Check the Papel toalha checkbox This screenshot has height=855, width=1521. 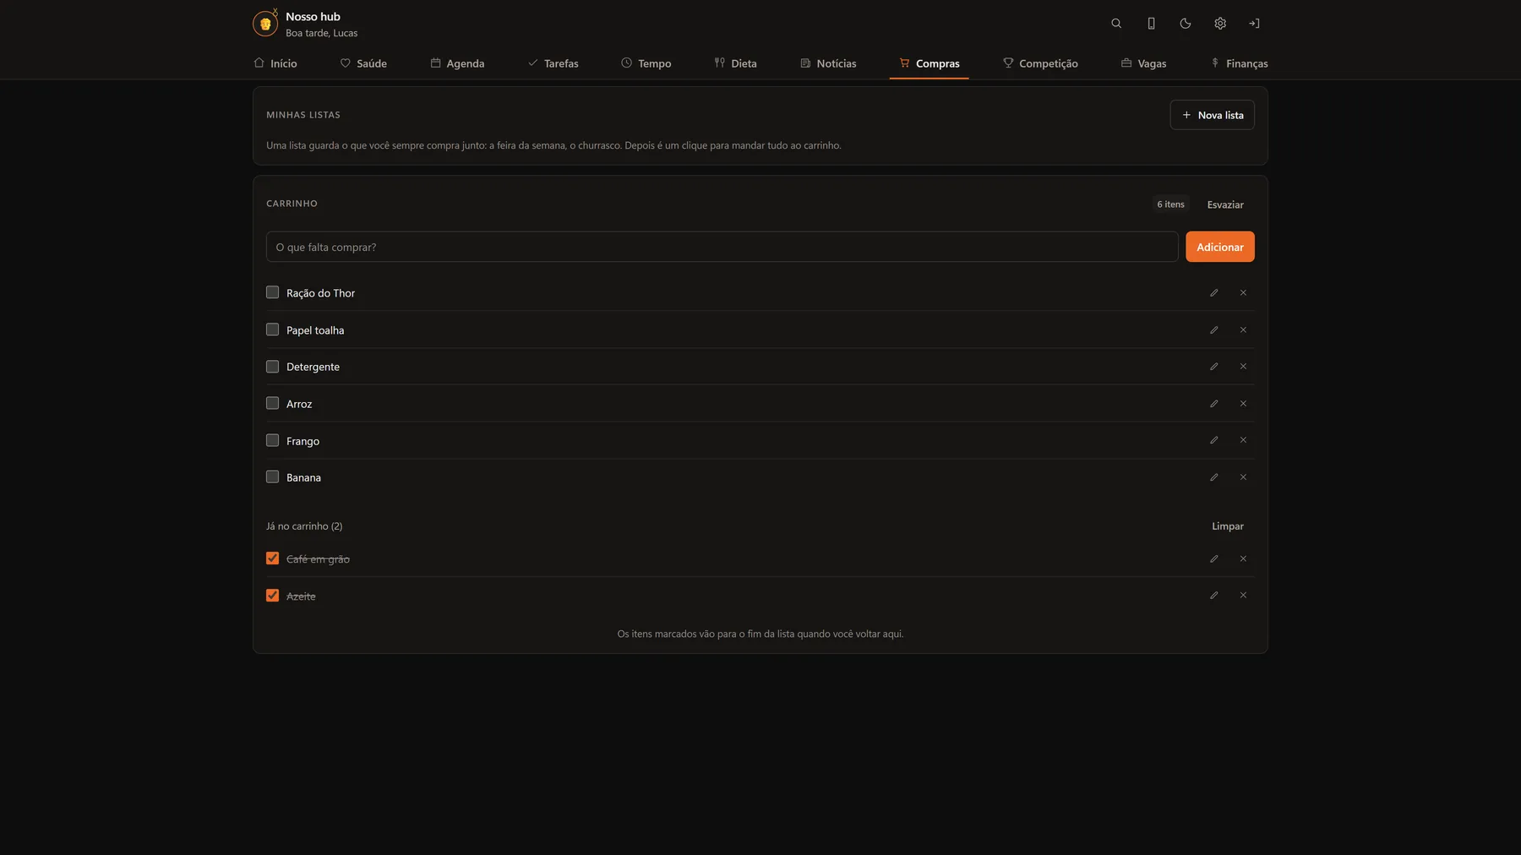click(272, 329)
